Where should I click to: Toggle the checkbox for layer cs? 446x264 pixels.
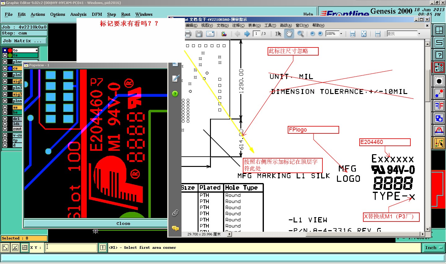pos(5,68)
